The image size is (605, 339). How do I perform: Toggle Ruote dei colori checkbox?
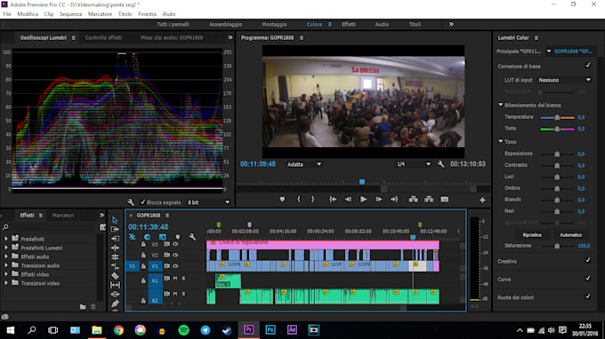point(587,296)
